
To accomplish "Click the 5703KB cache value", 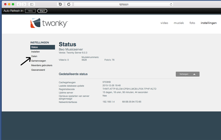I will [107, 82].
